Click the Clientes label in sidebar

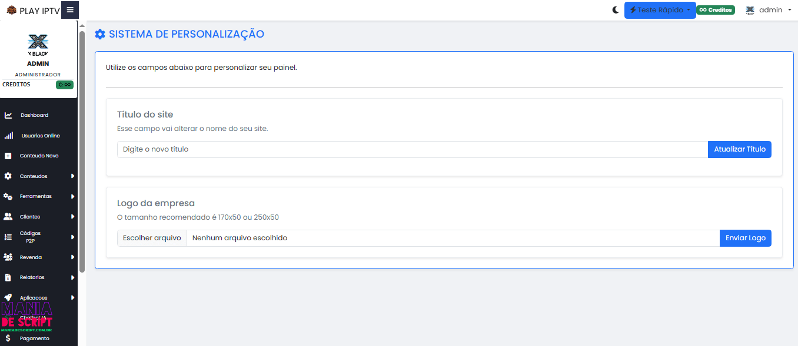tap(30, 217)
